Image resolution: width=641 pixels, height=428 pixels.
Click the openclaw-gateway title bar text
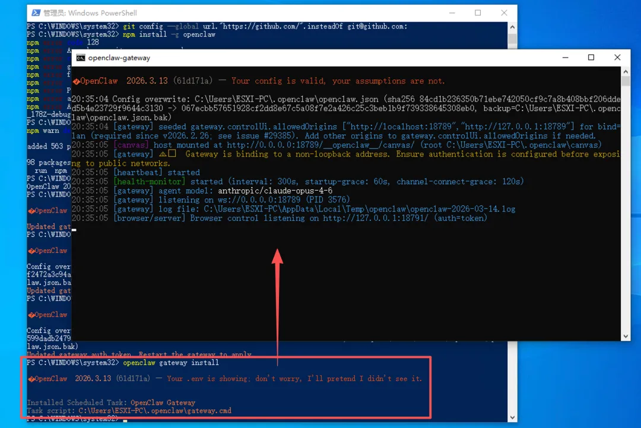(119, 58)
